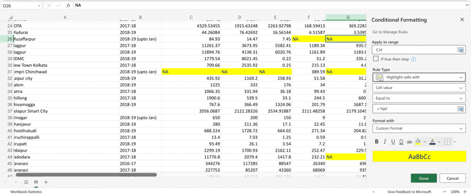Viewport: 471px width, 195px height.
Task: Expand font color options arrow
Action: tap(439, 142)
